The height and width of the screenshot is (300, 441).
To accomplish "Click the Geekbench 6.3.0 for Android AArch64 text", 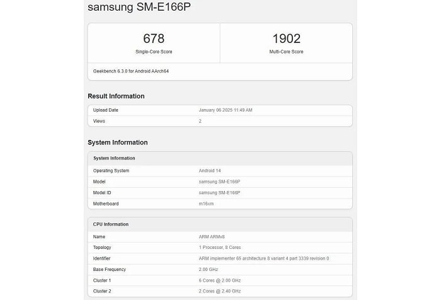I will [131, 71].
